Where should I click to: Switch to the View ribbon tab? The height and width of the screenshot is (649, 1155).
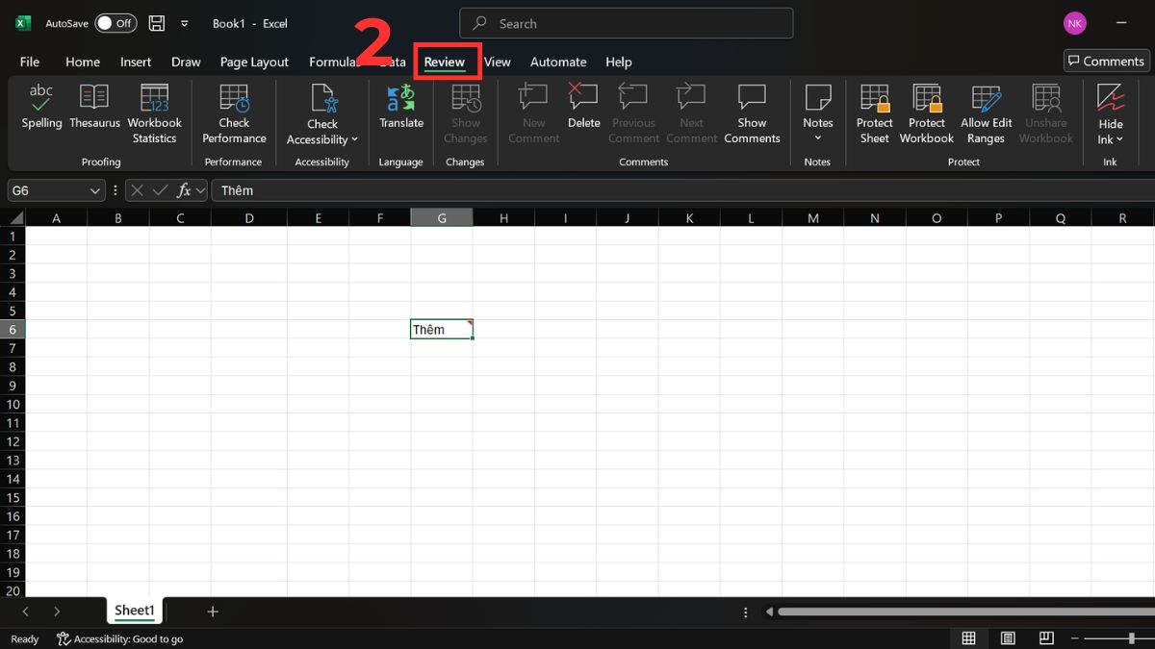(x=498, y=62)
